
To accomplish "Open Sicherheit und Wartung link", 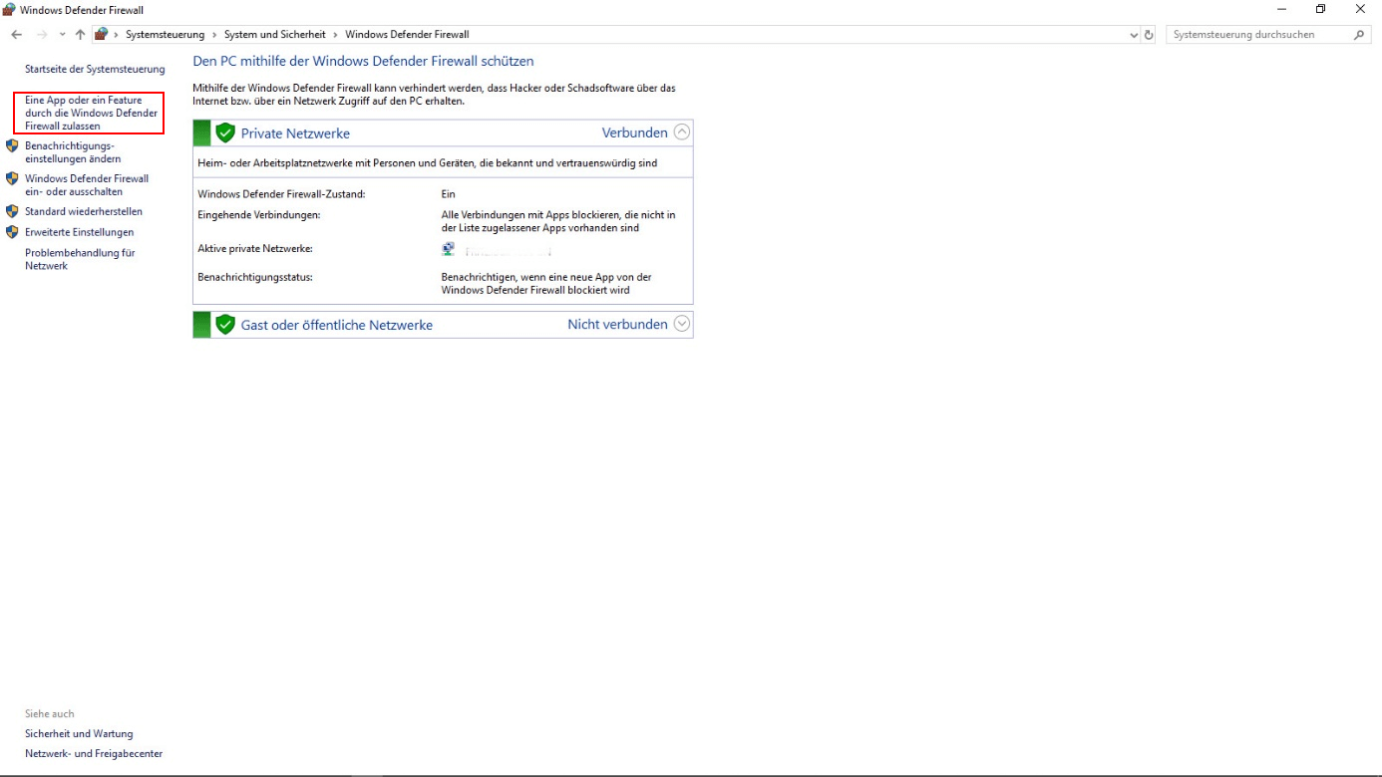I will (79, 734).
